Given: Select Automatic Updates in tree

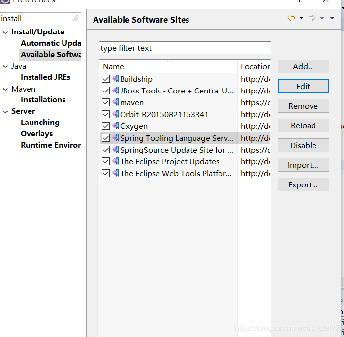Looking at the screenshot, I should (x=51, y=43).
